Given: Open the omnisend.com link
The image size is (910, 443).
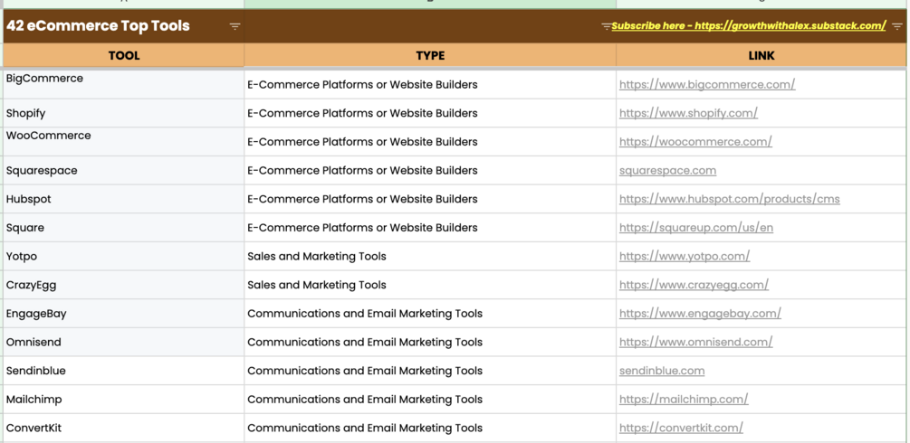Looking at the screenshot, I should click(x=695, y=342).
